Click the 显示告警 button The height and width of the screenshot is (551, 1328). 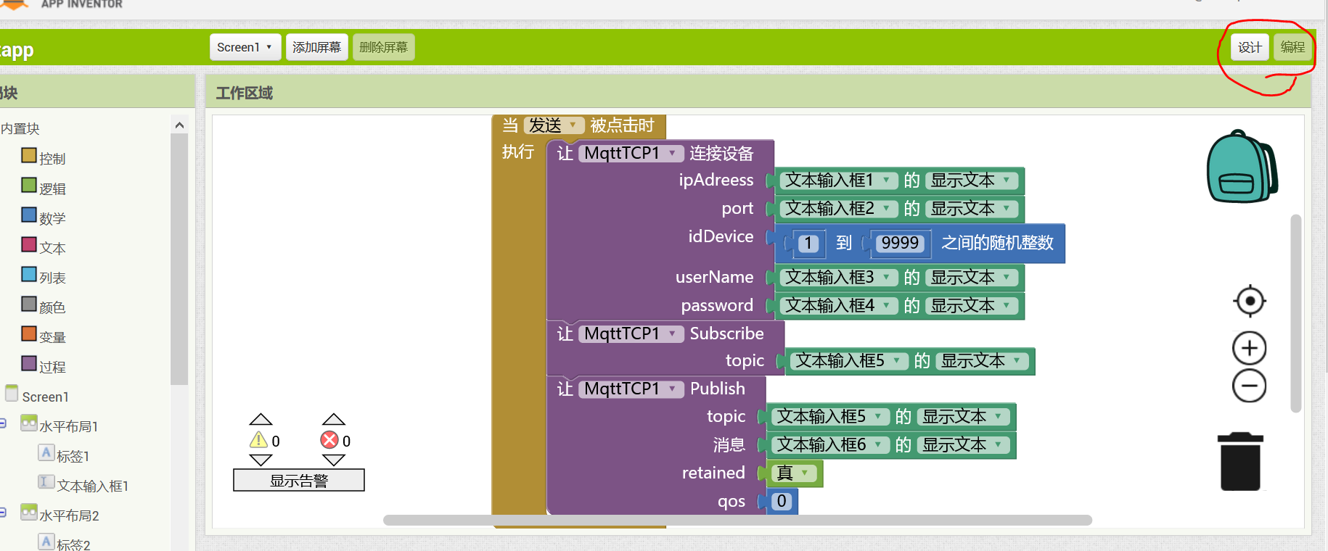pos(299,481)
